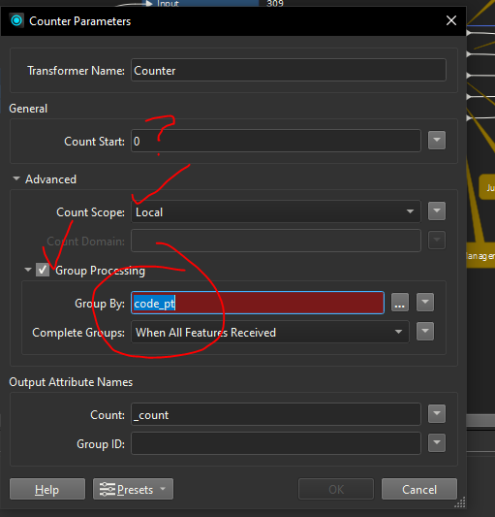
Task: Open Help for the Counter transformer
Action: tap(47, 489)
